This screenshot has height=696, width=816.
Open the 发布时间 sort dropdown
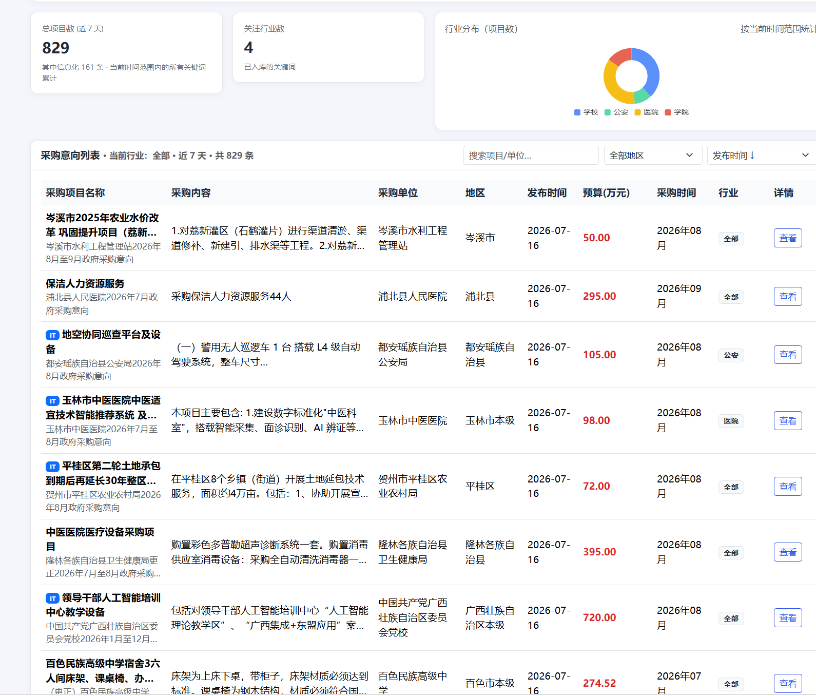[x=761, y=156]
